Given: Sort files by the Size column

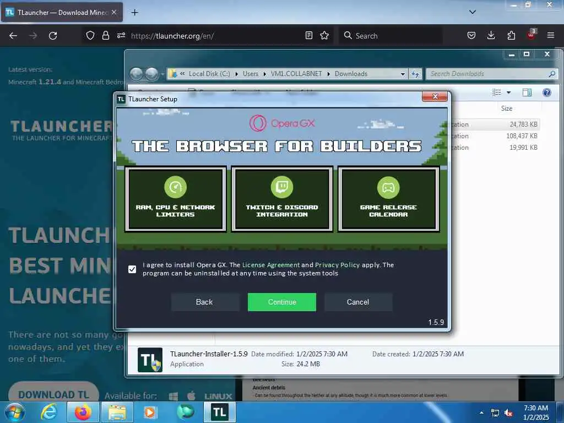Looking at the screenshot, I should [507, 109].
